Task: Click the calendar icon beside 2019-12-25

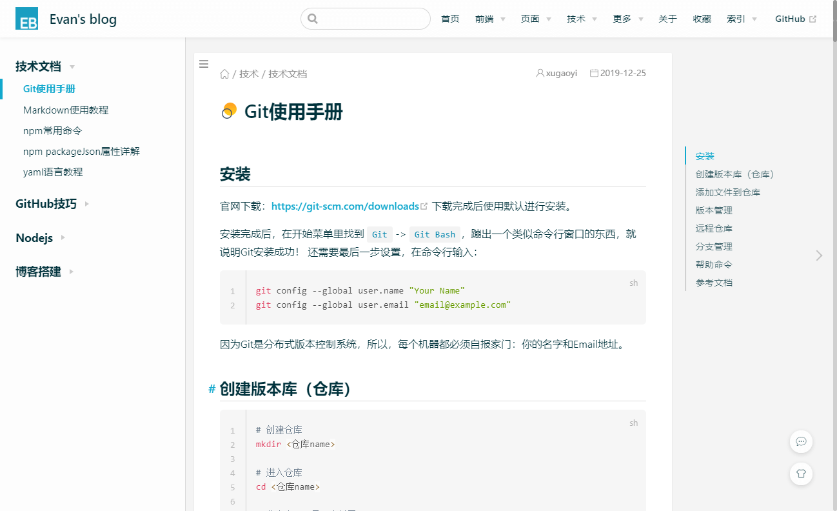Action: [595, 73]
